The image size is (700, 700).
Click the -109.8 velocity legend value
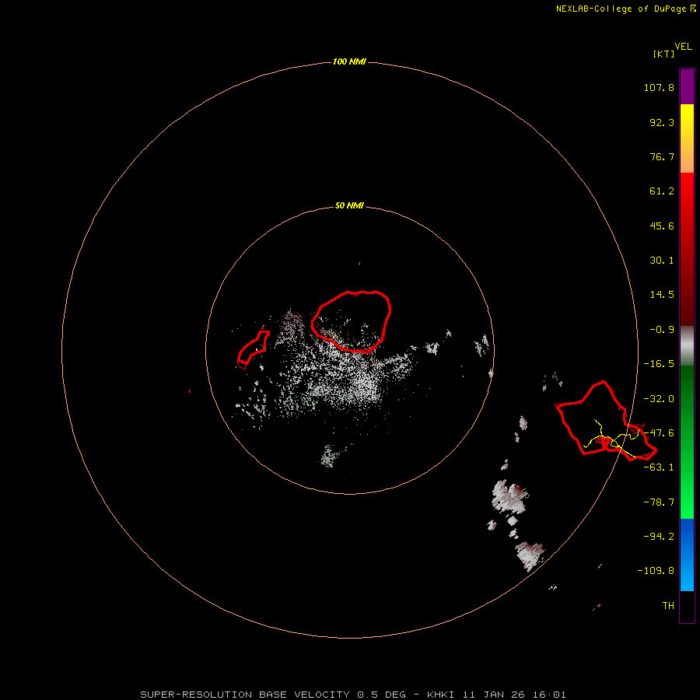coord(656,571)
